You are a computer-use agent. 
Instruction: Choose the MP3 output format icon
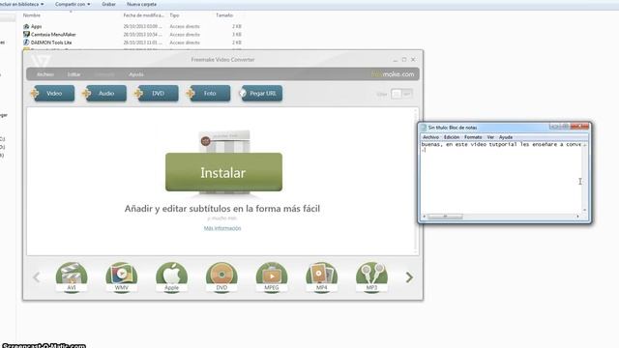(371, 277)
